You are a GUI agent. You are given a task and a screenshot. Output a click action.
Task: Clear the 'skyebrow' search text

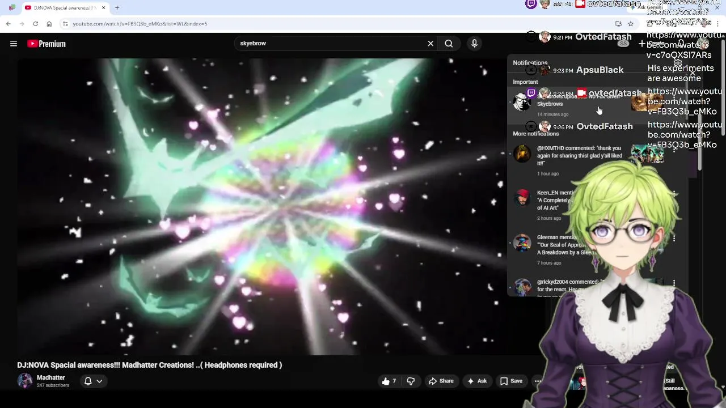click(430, 44)
